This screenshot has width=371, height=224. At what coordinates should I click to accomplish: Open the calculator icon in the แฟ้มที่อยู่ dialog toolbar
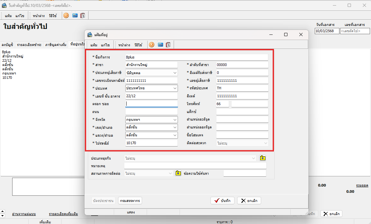pyautogui.click(x=161, y=45)
